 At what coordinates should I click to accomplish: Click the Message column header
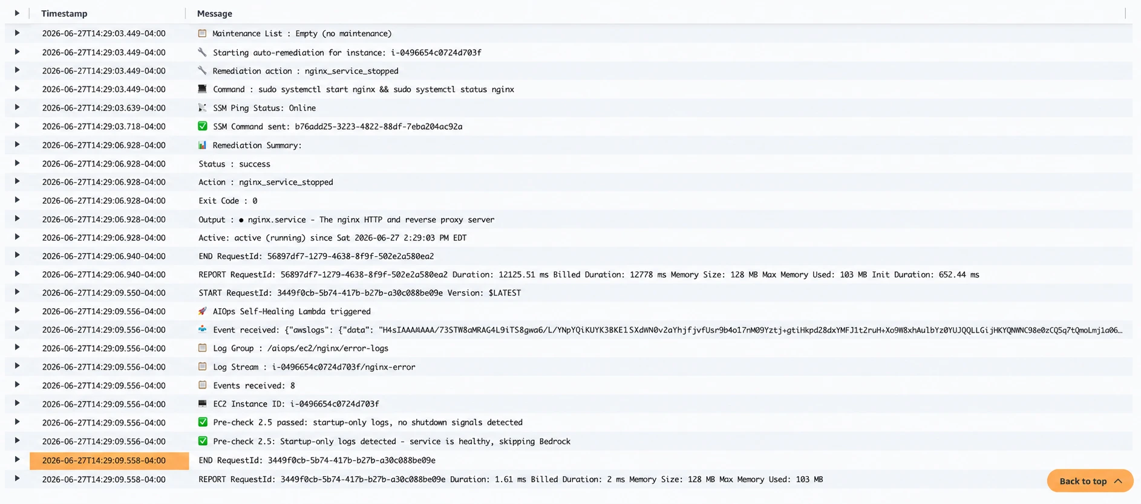coord(215,13)
